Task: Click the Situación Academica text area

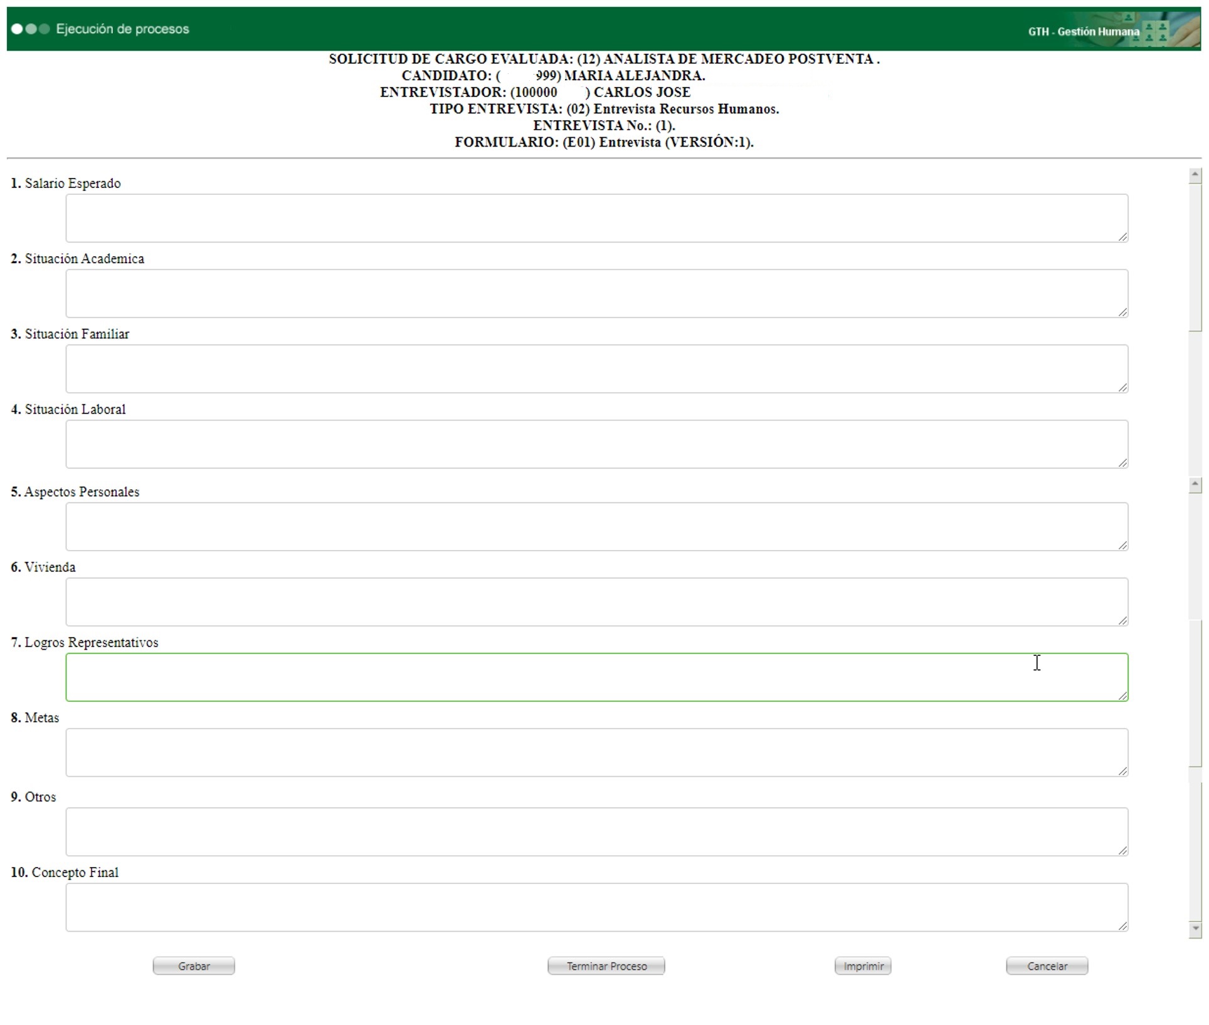Action: pyautogui.click(x=596, y=293)
